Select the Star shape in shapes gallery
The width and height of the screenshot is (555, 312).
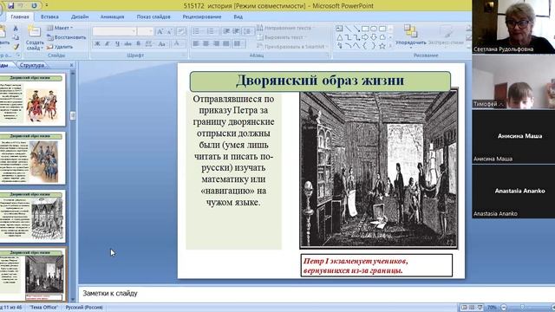[x=382, y=46]
